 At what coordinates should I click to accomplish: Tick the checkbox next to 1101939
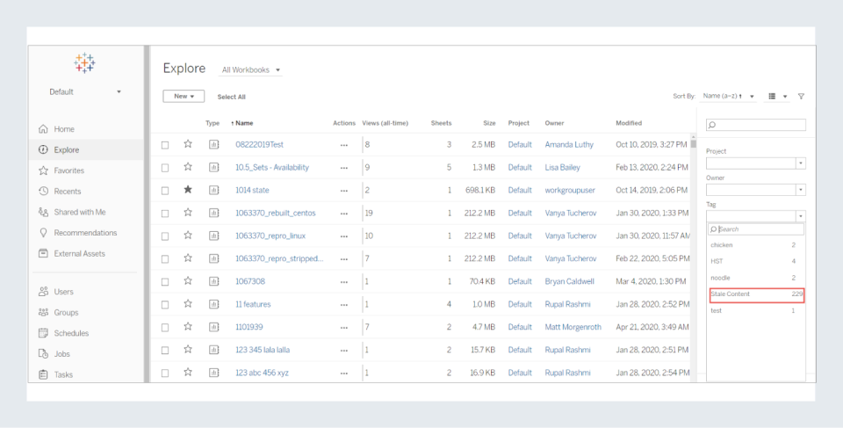[165, 328]
